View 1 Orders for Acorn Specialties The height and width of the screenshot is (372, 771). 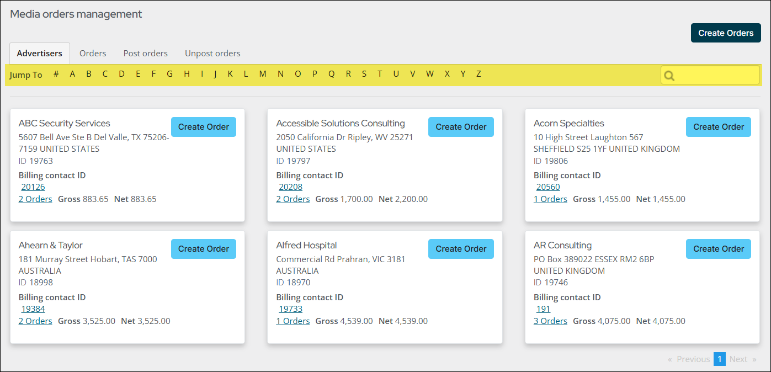[550, 199]
